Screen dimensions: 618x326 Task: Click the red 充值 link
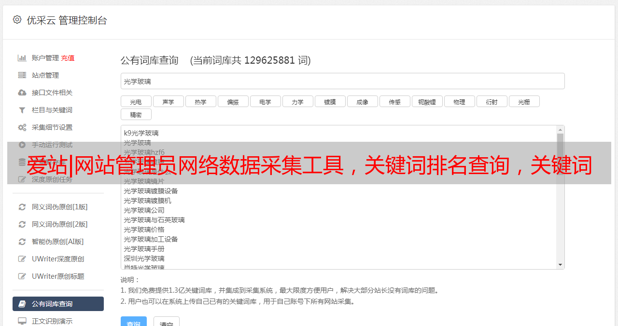tap(68, 58)
